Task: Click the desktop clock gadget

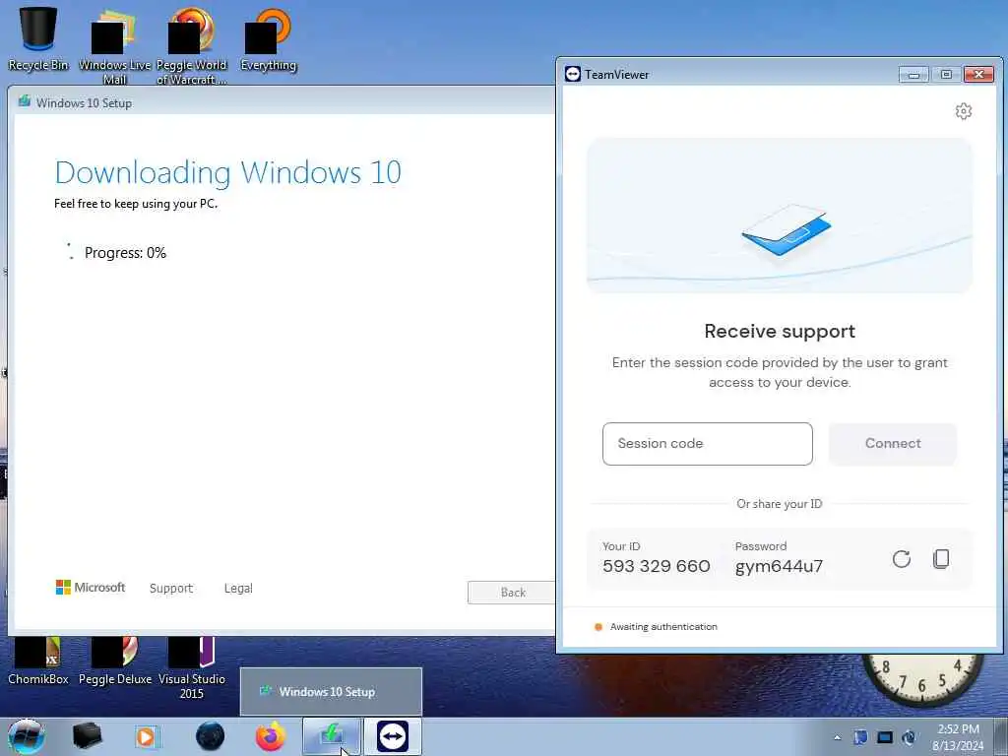Action: pos(921,680)
